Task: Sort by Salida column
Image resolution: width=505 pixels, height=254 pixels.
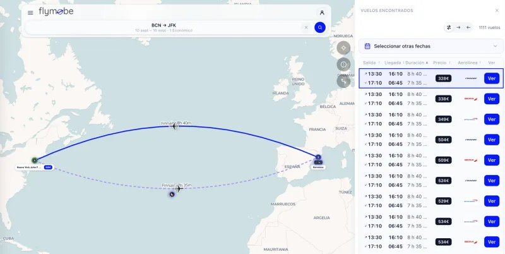Action: click(371, 63)
